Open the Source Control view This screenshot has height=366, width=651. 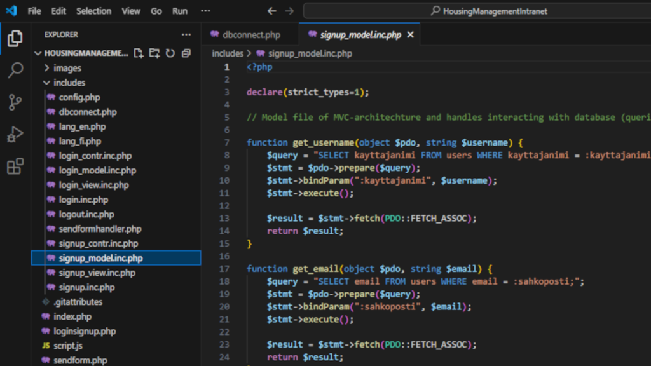pyautogui.click(x=15, y=102)
